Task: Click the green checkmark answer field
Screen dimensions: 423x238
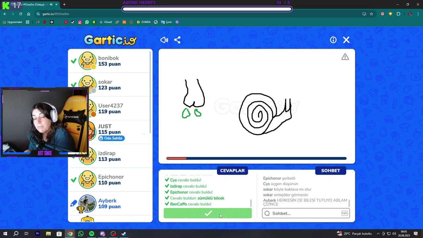Action: coord(208,213)
